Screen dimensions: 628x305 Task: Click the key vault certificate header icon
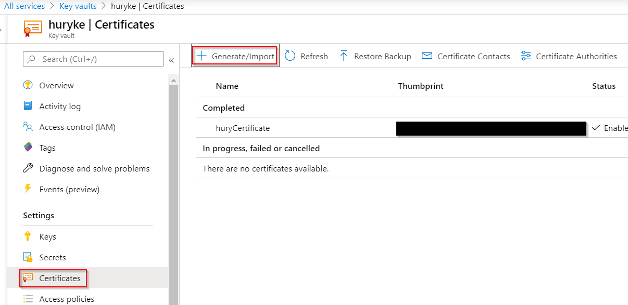coord(33,28)
